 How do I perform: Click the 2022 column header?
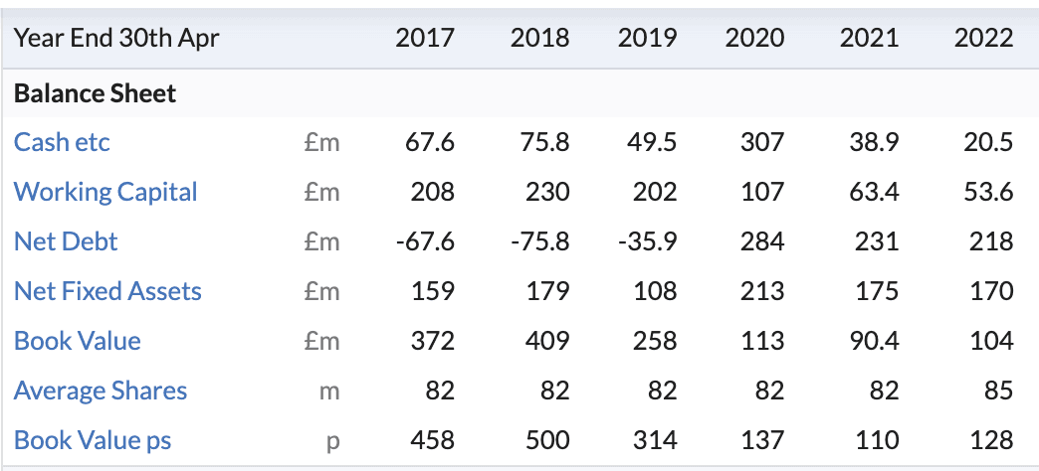(983, 39)
